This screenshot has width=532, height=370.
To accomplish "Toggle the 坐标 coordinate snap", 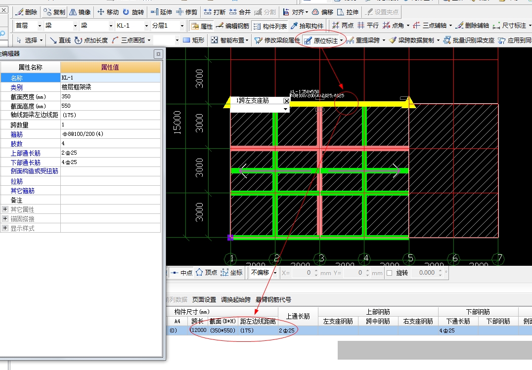I will pyautogui.click(x=231, y=272).
